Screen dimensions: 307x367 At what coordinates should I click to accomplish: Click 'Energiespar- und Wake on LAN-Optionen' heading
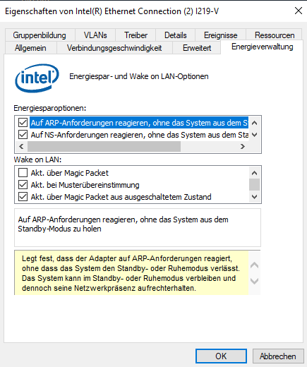tap(139, 76)
